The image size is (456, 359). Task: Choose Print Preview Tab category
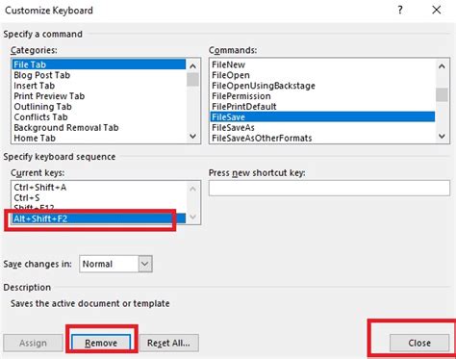[x=99, y=96]
